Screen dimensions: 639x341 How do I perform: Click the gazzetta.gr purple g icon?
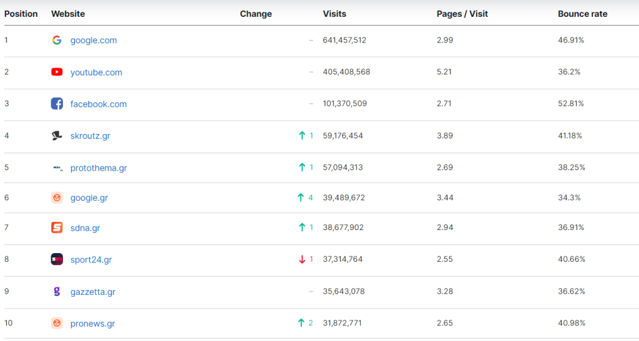coord(57,292)
